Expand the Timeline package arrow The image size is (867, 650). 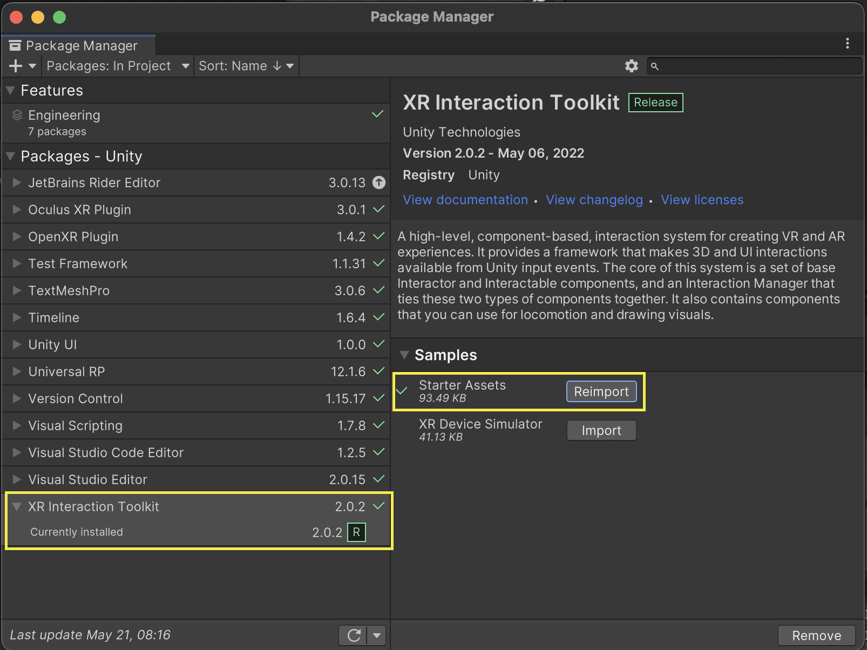(x=17, y=317)
